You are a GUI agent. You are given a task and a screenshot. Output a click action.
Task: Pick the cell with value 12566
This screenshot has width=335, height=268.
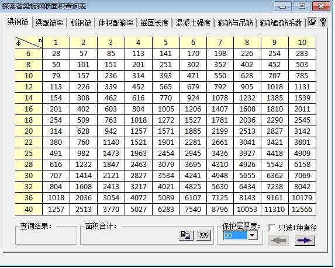pos(302,210)
